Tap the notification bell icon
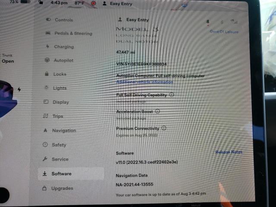The height and width of the screenshot is (207, 276). tap(208, 22)
